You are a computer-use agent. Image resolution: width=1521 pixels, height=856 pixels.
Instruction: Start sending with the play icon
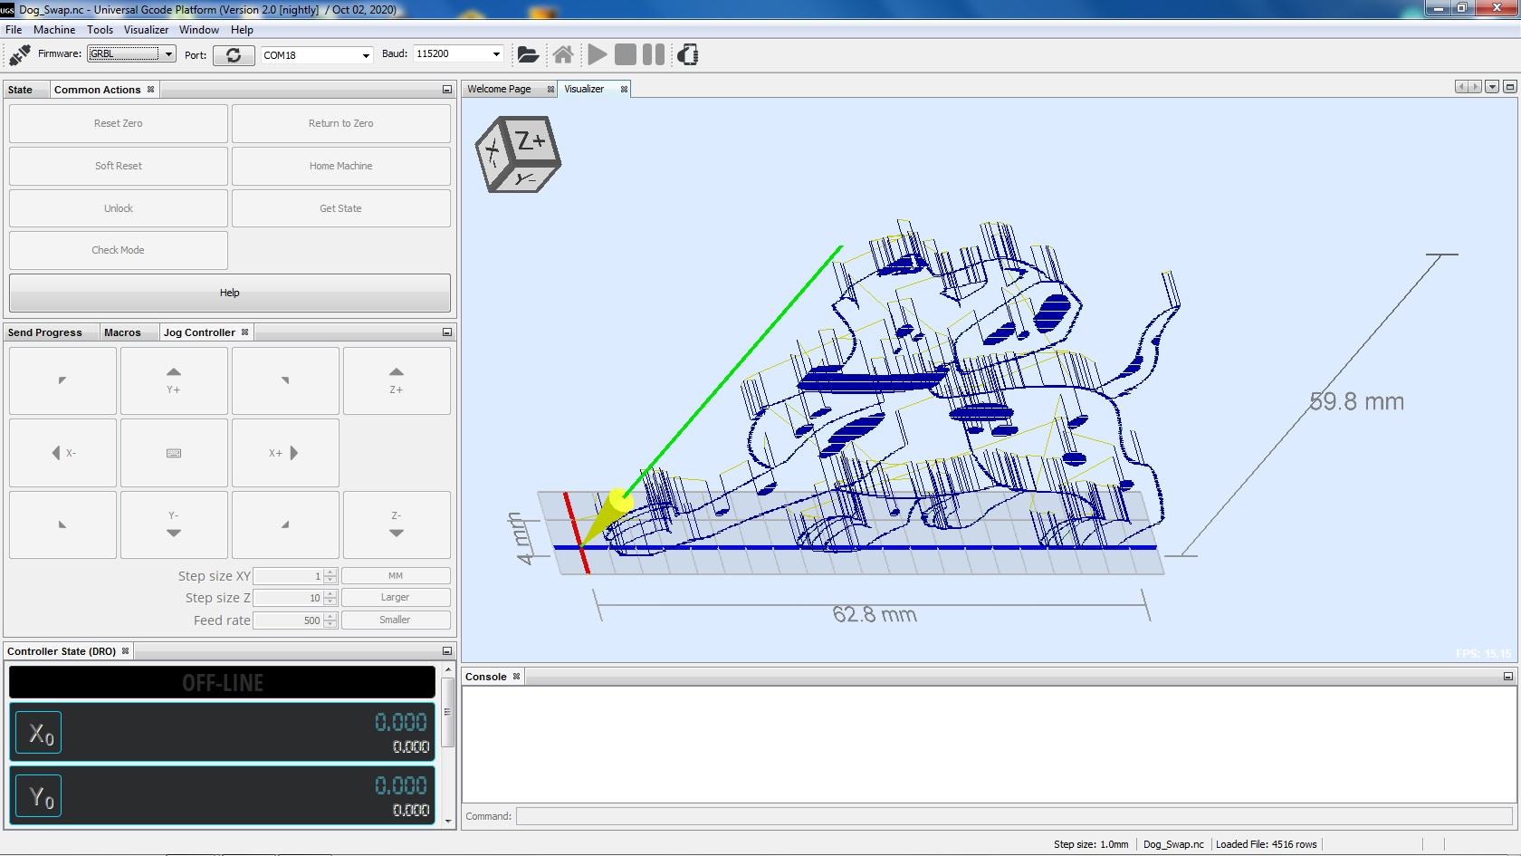point(598,55)
